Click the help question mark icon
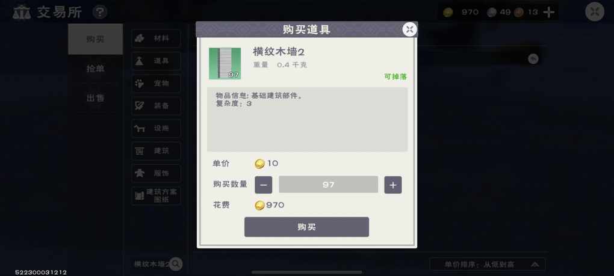Image resolution: width=614 pixels, height=276 pixels. click(100, 12)
